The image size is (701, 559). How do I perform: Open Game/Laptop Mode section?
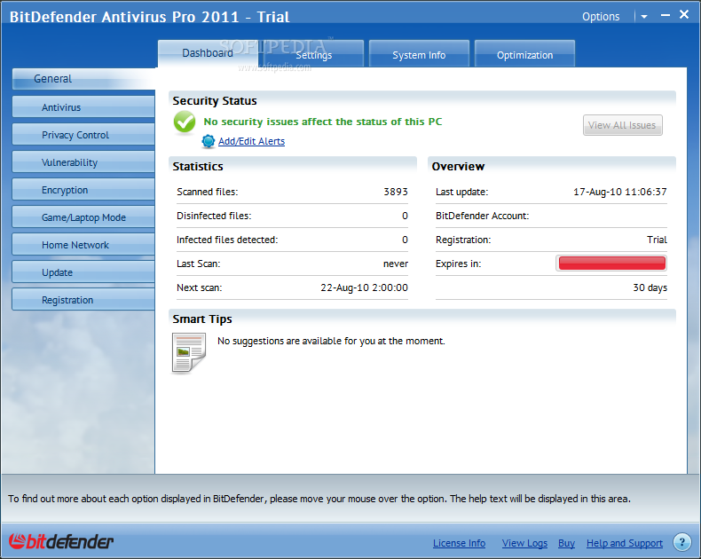click(83, 217)
